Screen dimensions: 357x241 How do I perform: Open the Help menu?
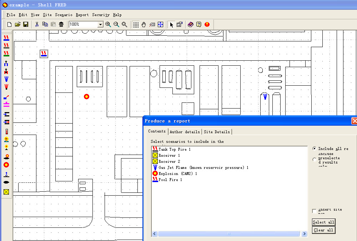point(117,15)
